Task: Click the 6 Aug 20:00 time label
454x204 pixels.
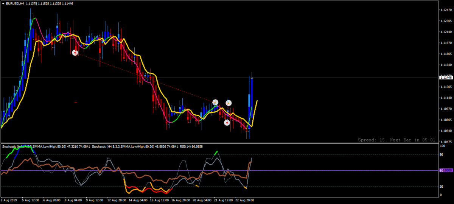Action: pos(52,200)
